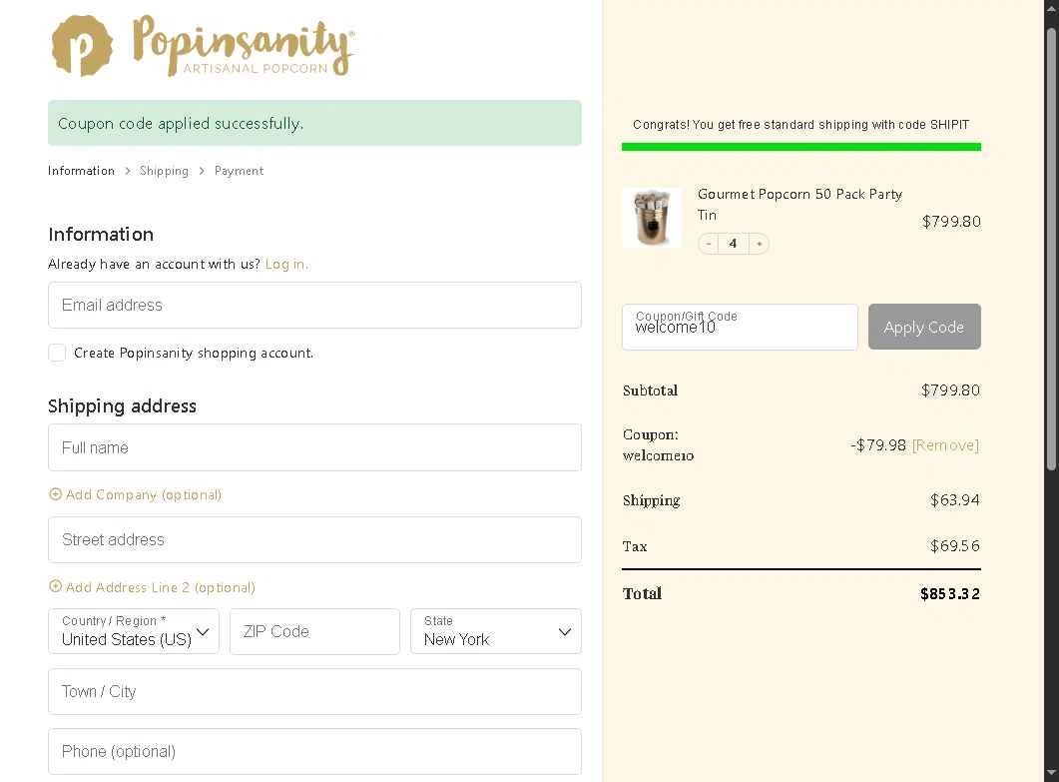
Task: Click the coupon discount -$79.98
Action: 878,445
